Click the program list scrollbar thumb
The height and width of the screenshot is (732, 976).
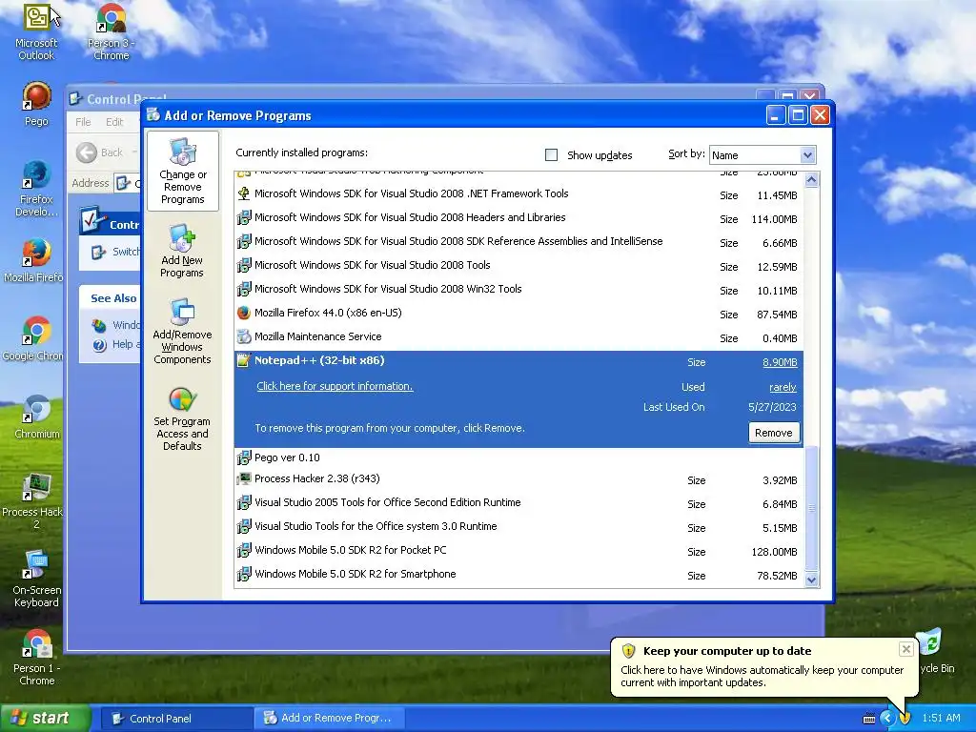click(811, 507)
